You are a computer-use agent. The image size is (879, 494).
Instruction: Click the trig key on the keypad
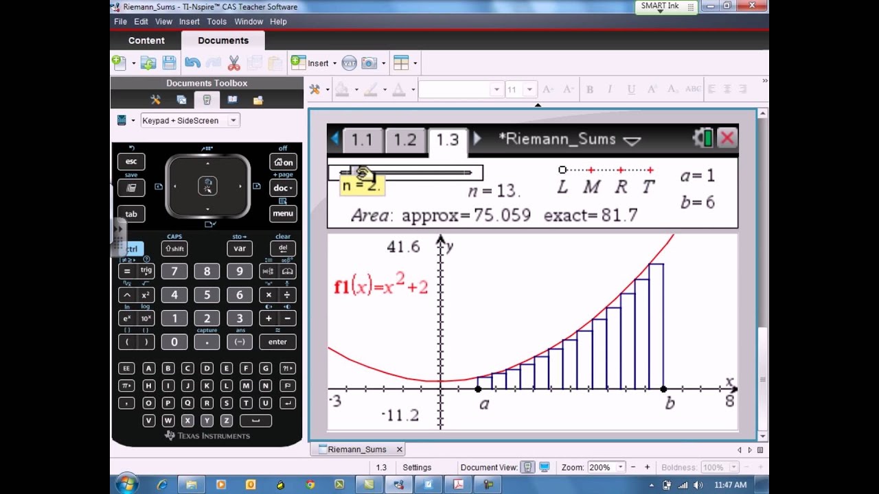pos(146,272)
